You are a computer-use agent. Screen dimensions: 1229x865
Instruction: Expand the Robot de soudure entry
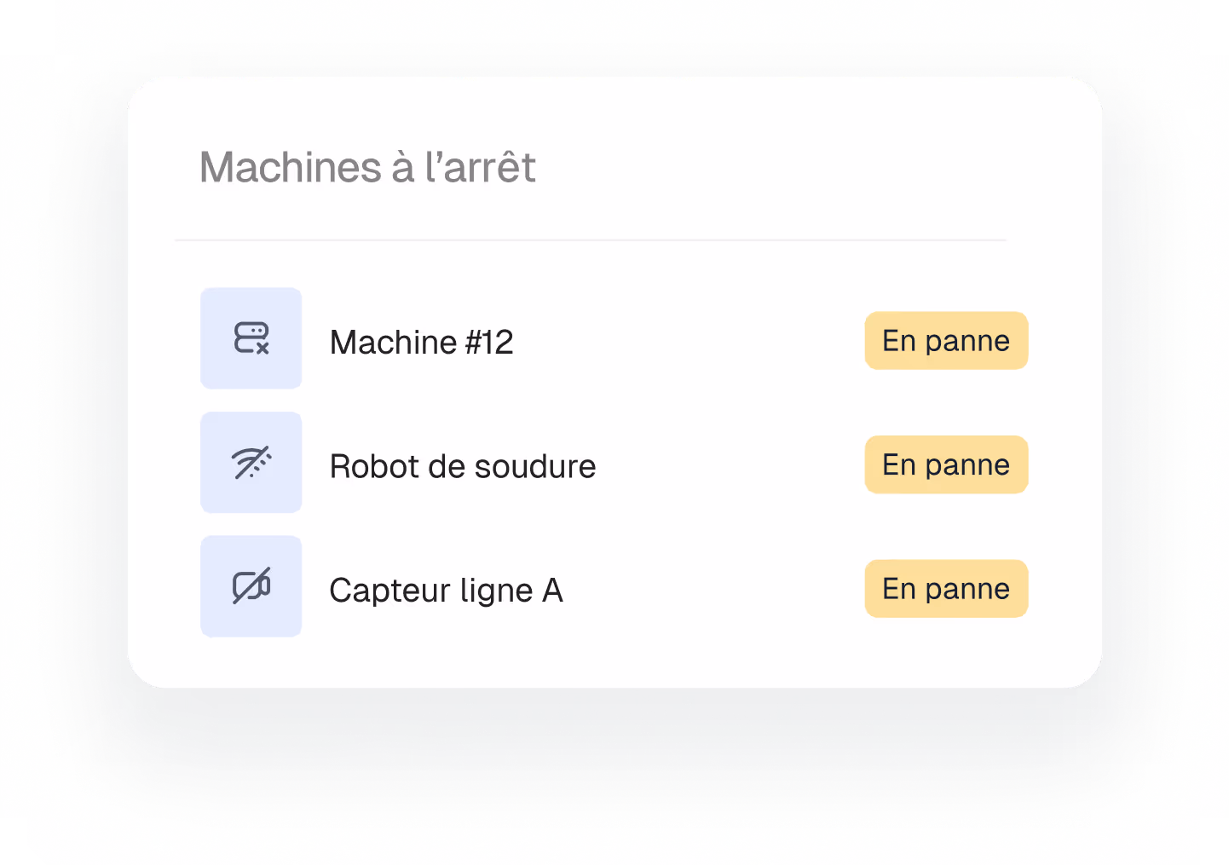(x=463, y=466)
